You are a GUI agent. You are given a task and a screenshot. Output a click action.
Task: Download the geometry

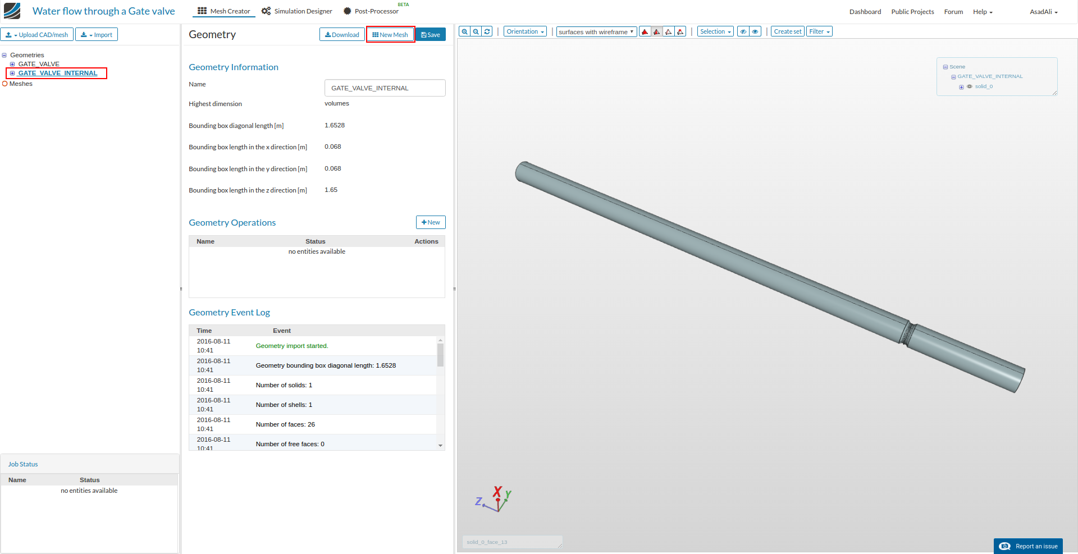(342, 35)
